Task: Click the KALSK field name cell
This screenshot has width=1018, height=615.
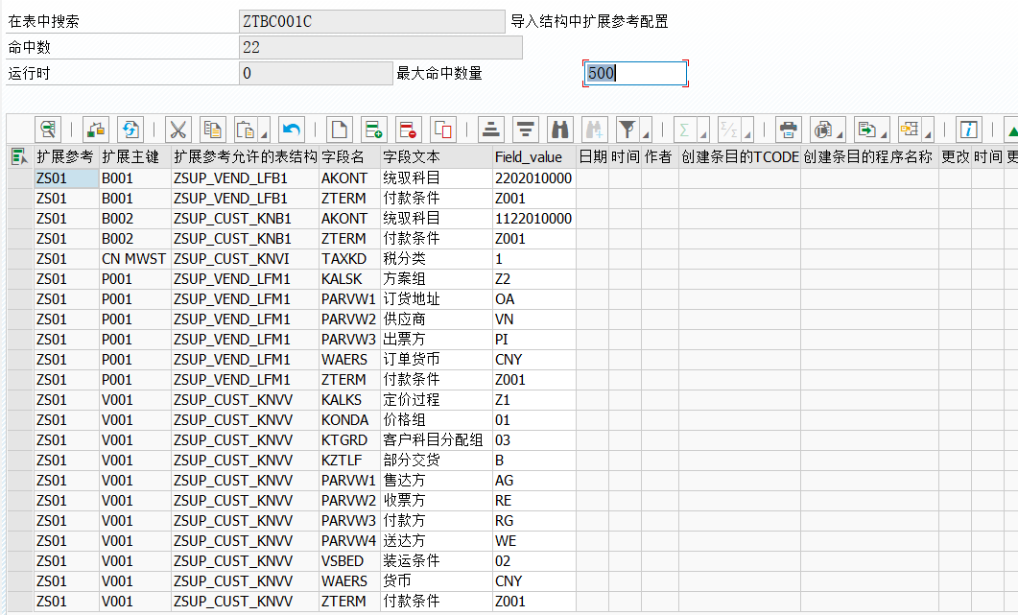Action: pos(349,279)
